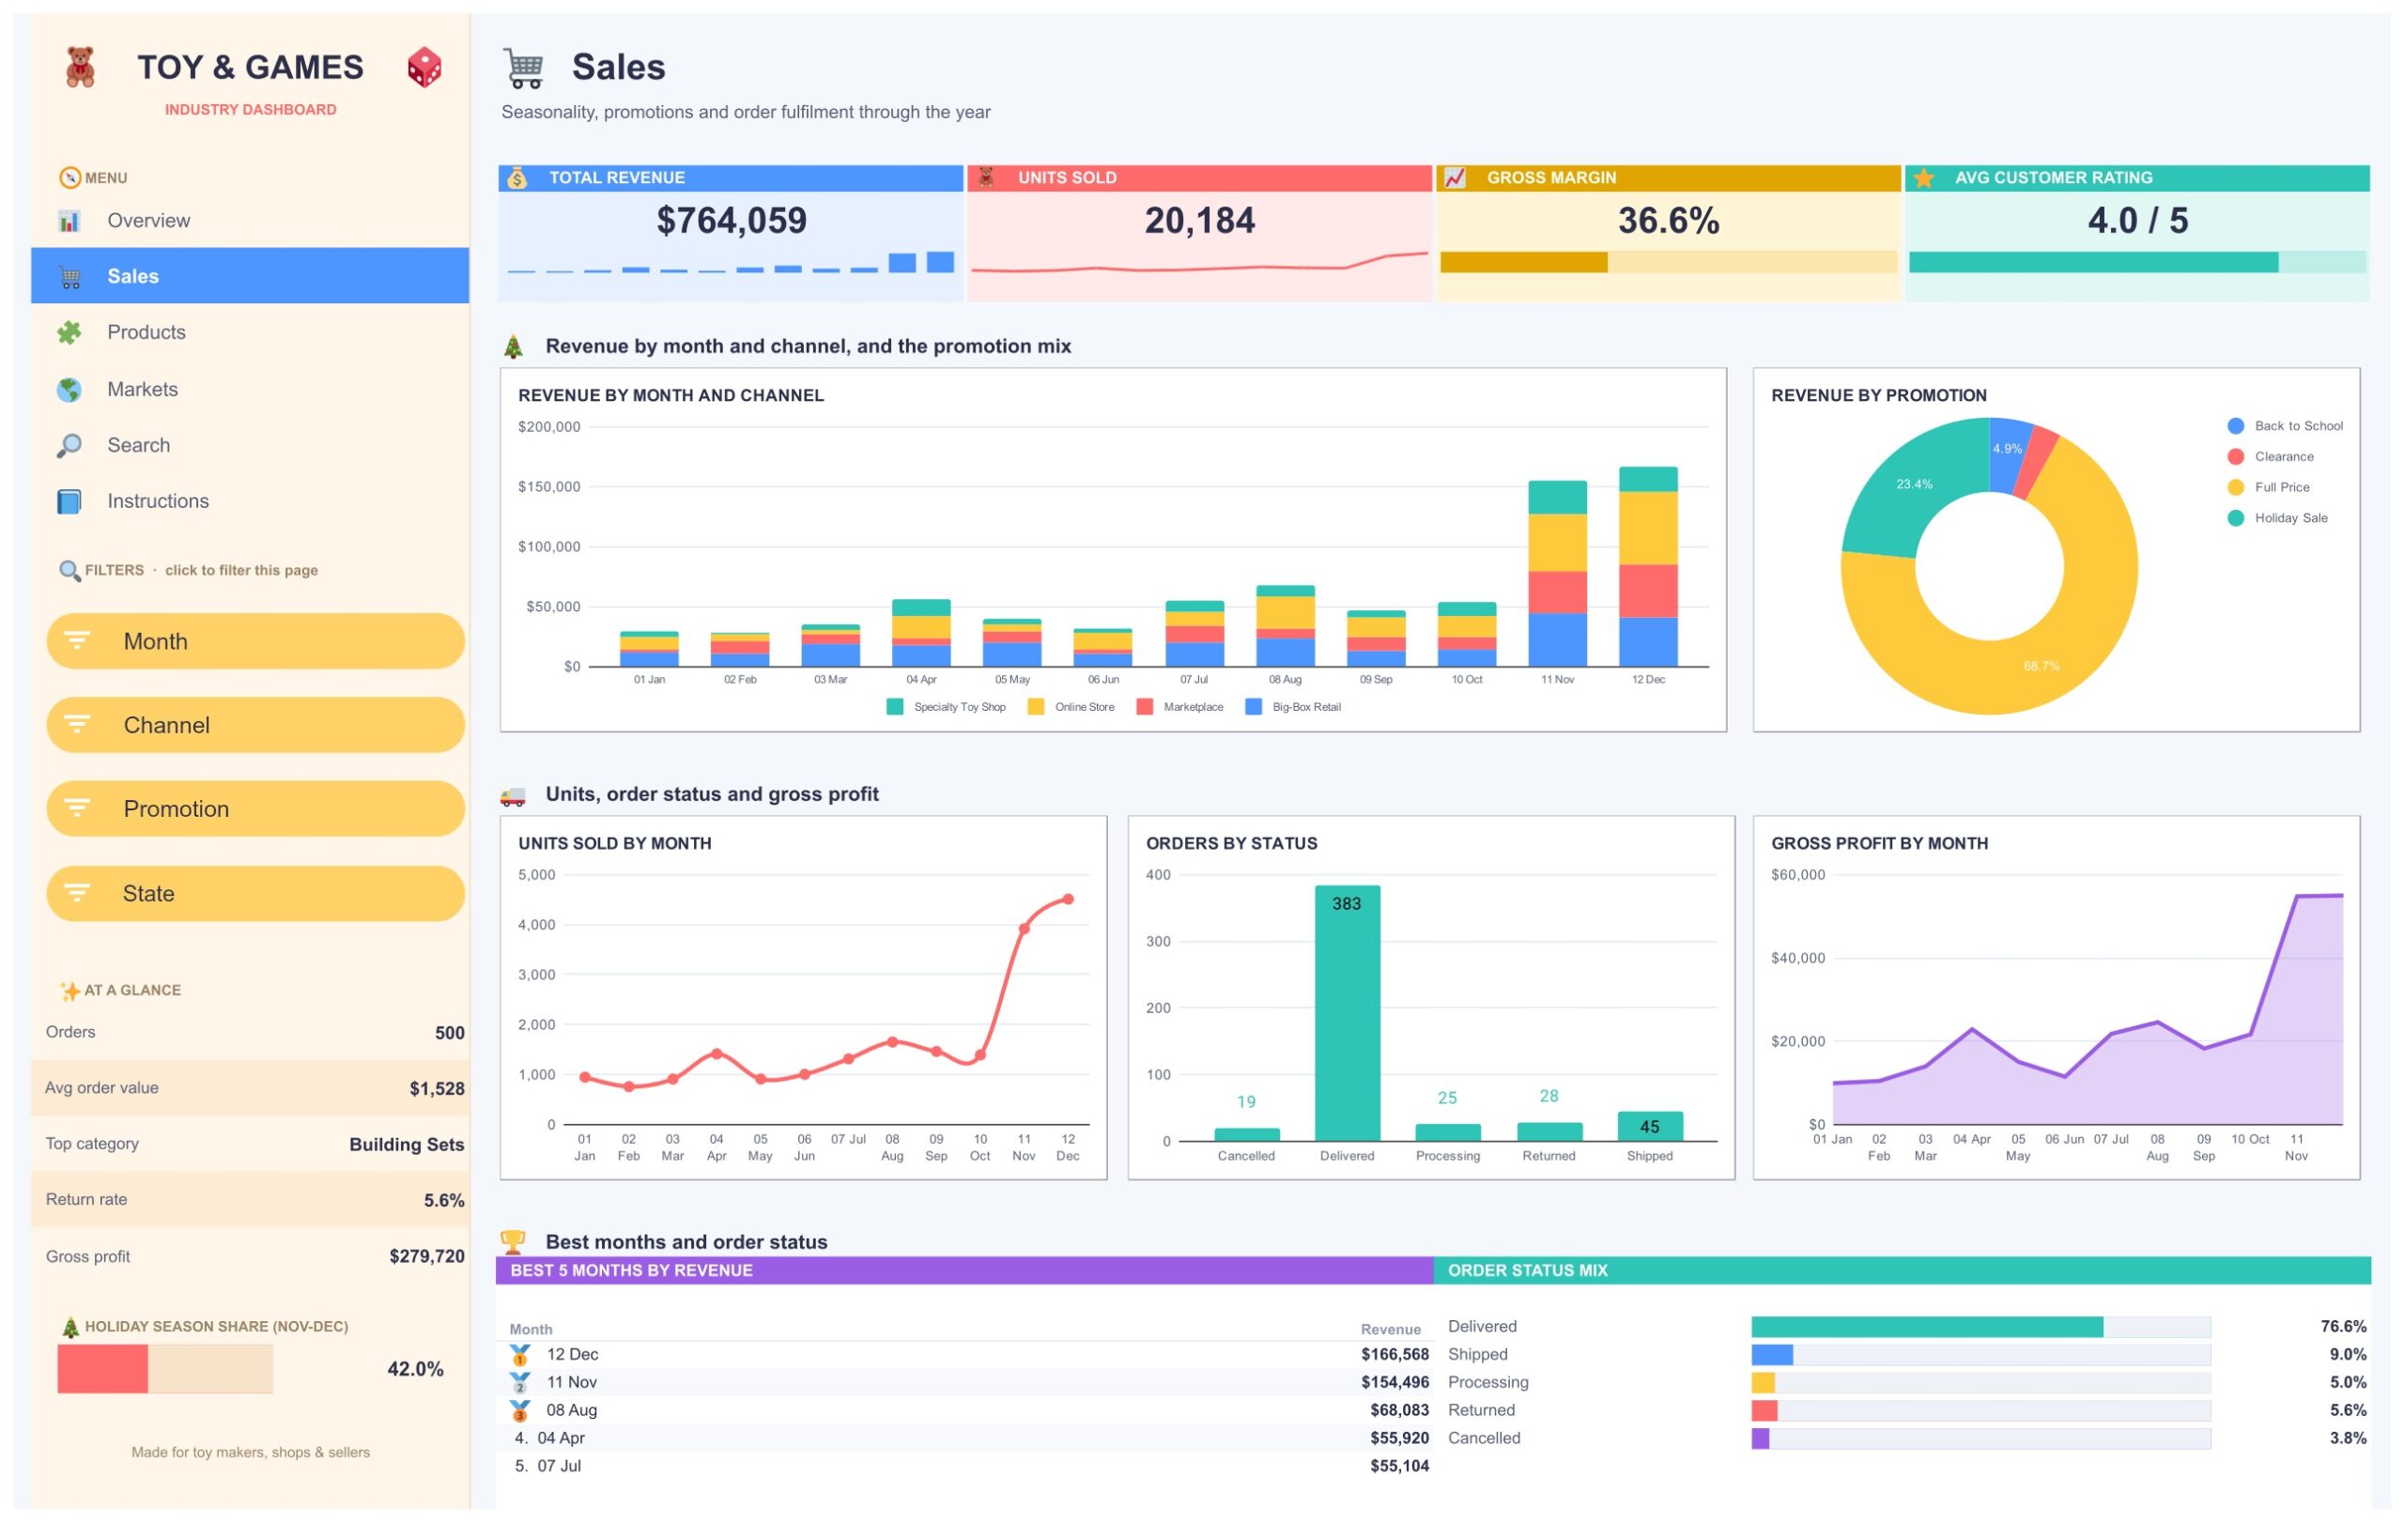2404x1523 pixels.
Task: Click the chart icon on Gross Margin card
Action: coord(1455,177)
